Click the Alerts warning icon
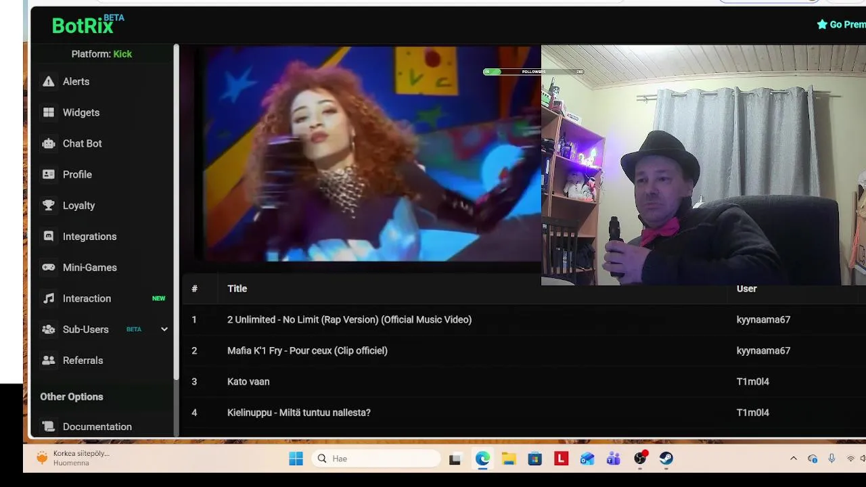Image resolution: width=866 pixels, height=487 pixels. click(x=48, y=81)
